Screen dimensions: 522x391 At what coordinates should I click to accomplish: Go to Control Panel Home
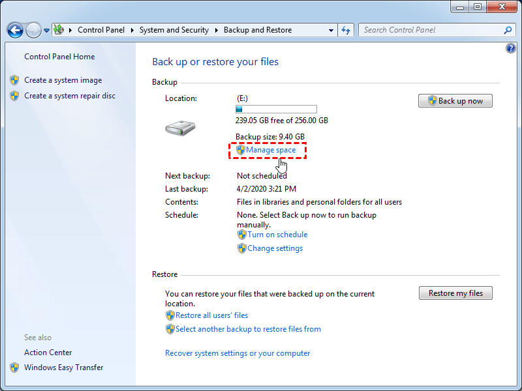point(59,57)
